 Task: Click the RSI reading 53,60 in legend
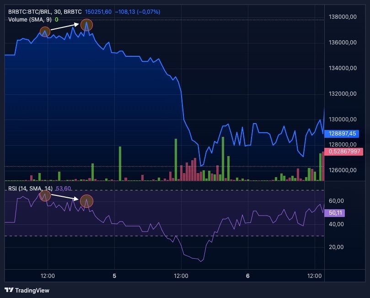[x=63, y=189]
